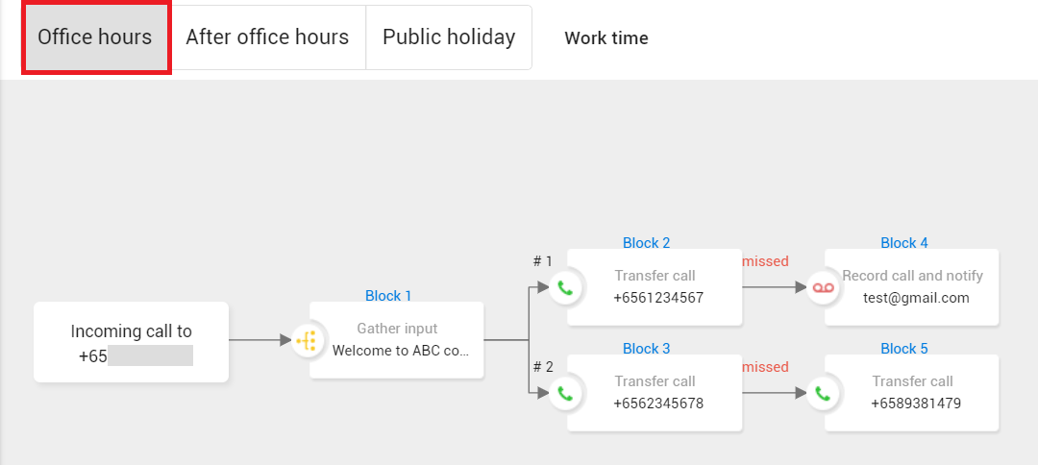This screenshot has height=465, width=1038.
Task: Click the Block 4 label link
Action: pos(904,243)
